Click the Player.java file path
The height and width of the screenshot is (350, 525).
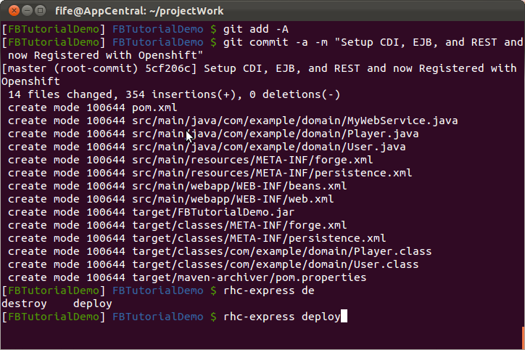click(x=276, y=134)
